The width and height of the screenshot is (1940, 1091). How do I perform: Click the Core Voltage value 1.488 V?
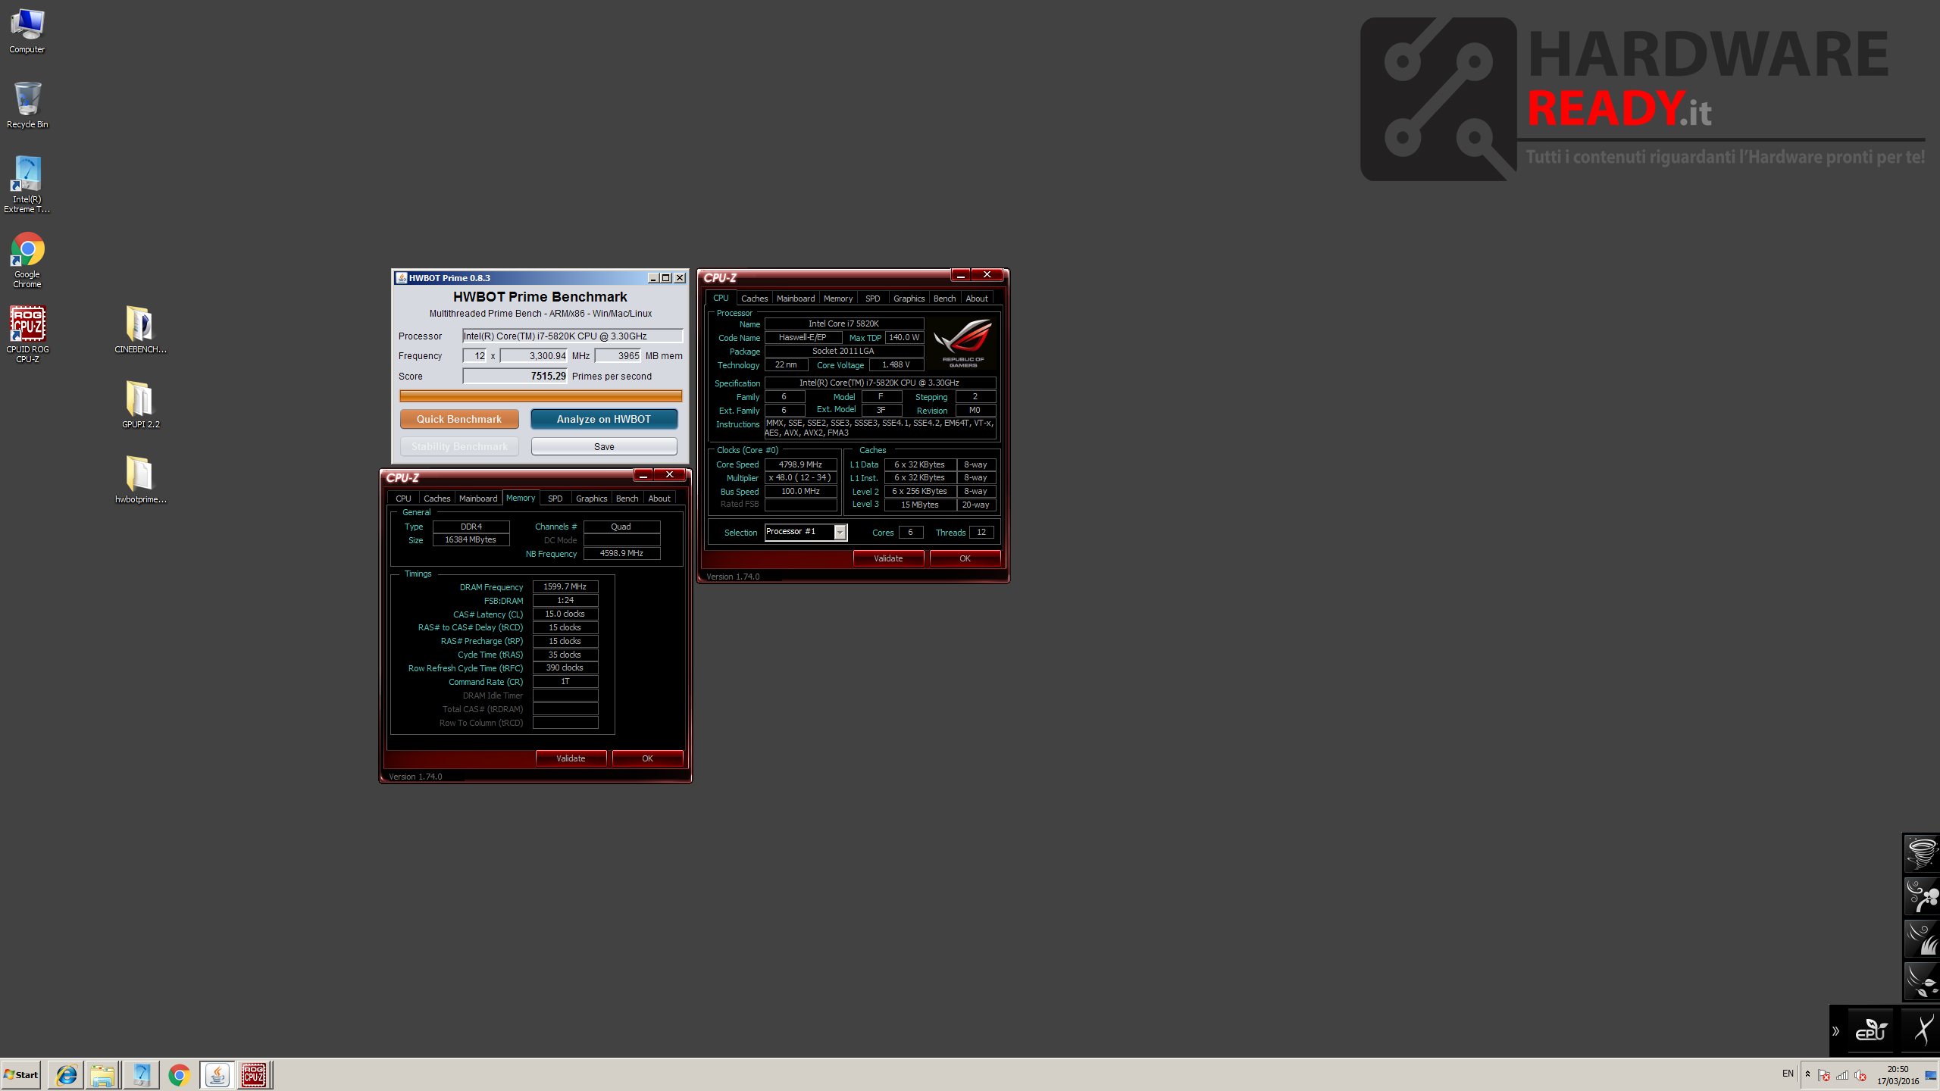(x=896, y=364)
